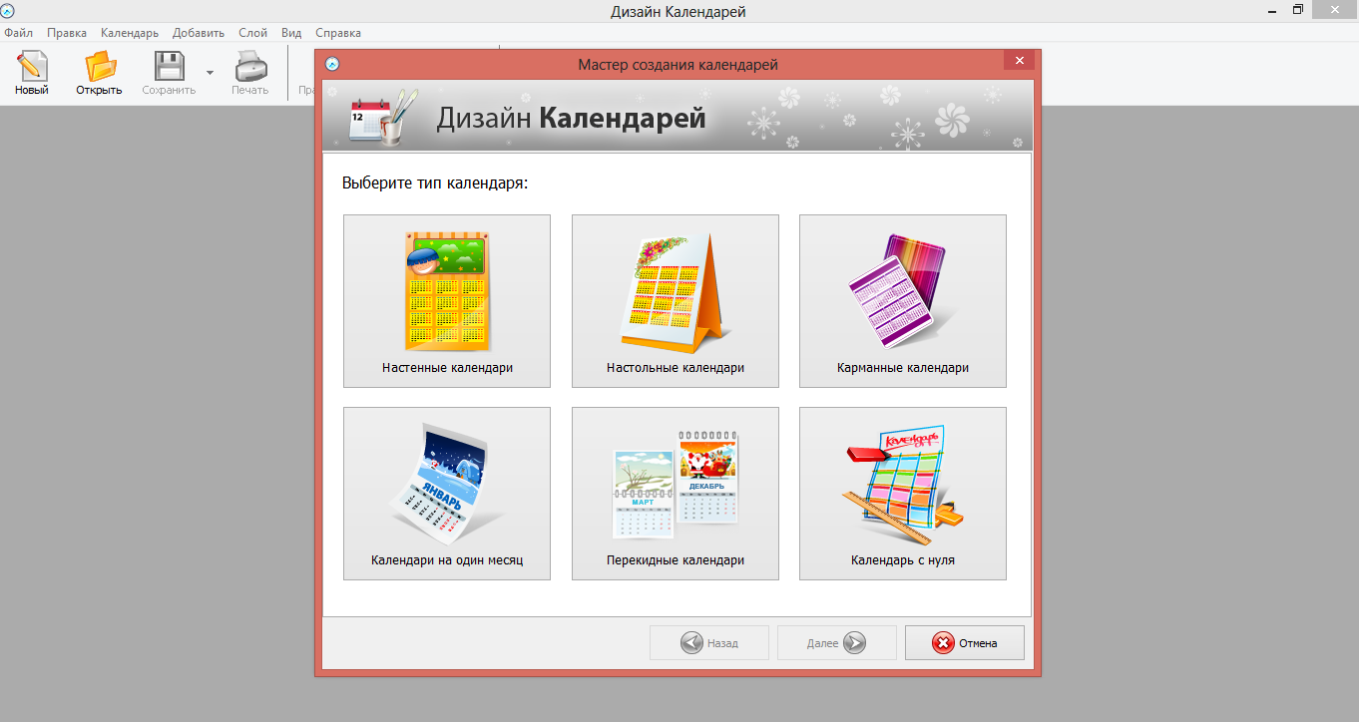Click the Далее next button

836,643
